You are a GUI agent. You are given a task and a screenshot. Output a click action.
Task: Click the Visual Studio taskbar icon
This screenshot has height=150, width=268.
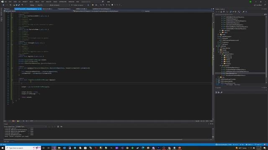click(x=54, y=148)
